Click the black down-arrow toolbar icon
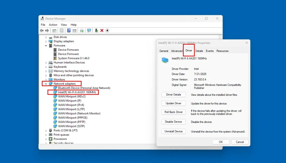 [107, 31]
